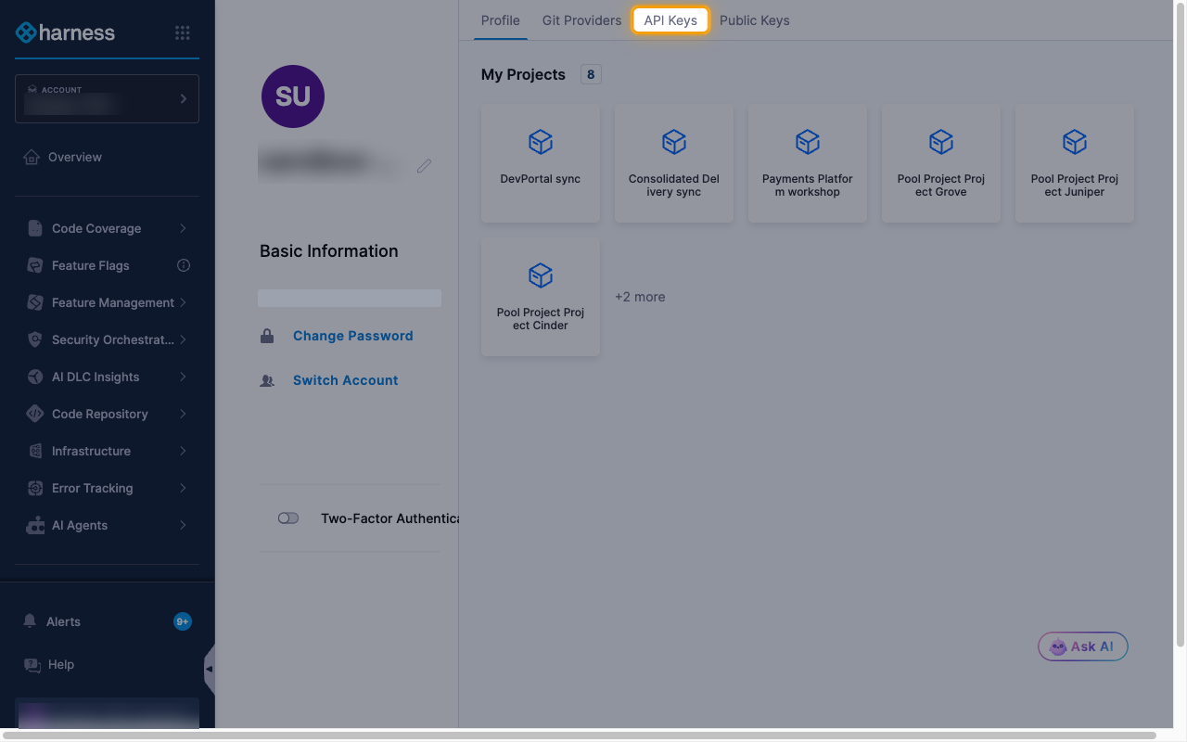The height and width of the screenshot is (742, 1187).
Task: Expand the Code Coverage chevron
Action: click(x=183, y=228)
